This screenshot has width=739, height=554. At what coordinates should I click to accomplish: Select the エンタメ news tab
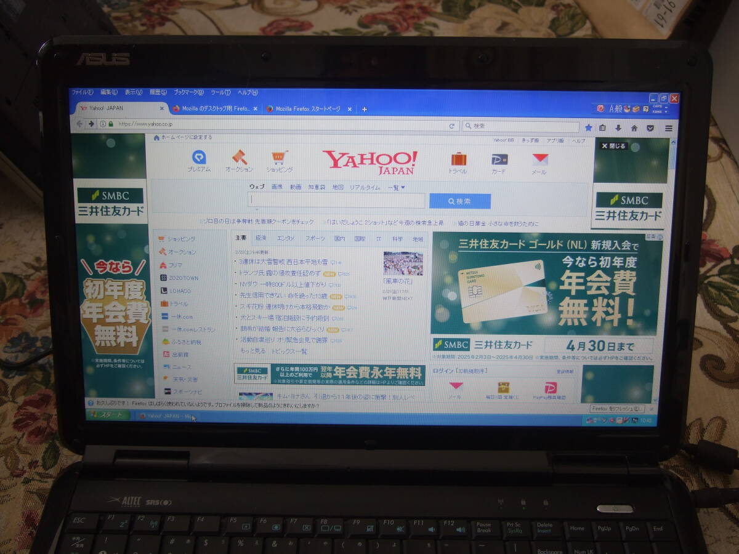[x=286, y=238]
